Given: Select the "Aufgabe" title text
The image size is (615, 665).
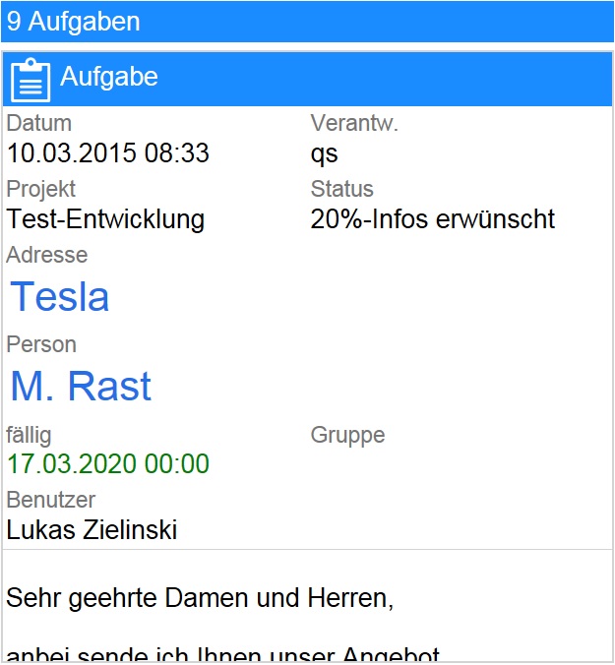Looking at the screenshot, I should coord(109,78).
